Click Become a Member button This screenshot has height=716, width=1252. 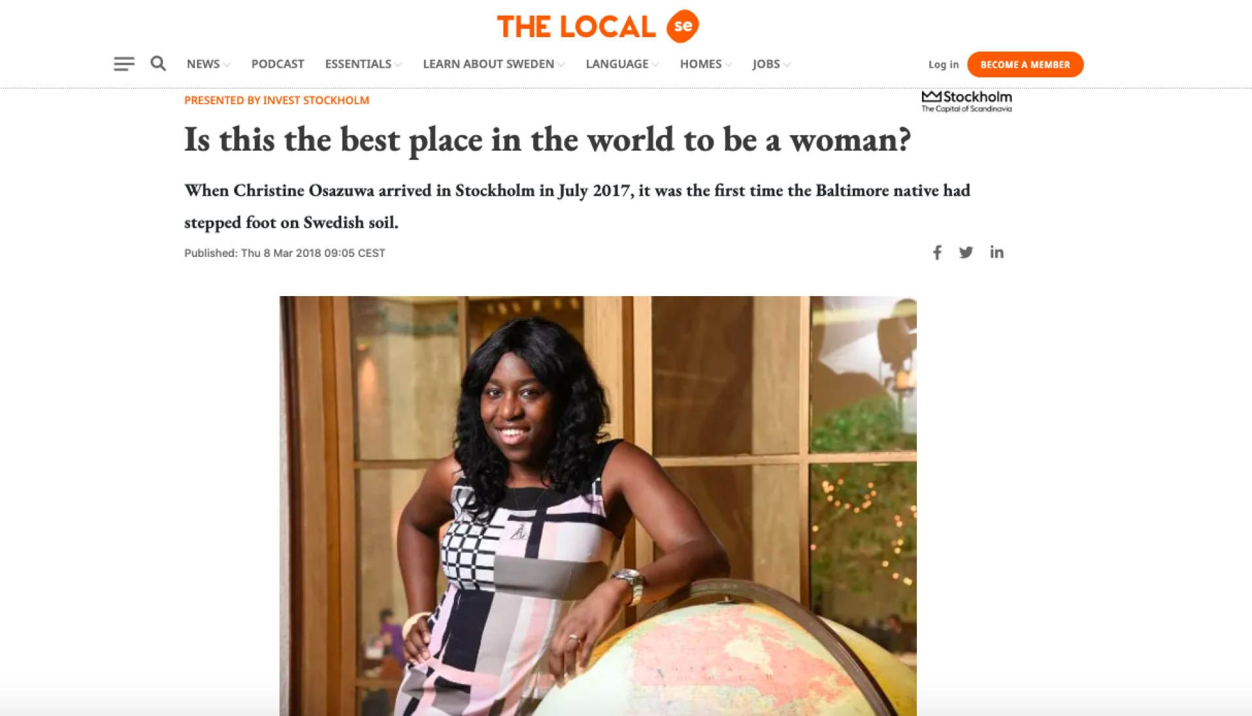click(1025, 65)
